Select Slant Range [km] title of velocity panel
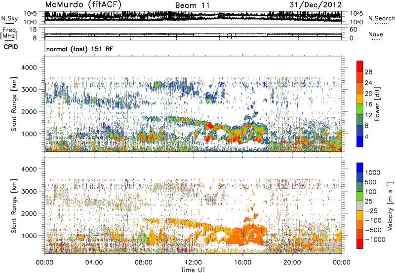This screenshot has width=395, height=273. pyautogui.click(x=14, y=205)
